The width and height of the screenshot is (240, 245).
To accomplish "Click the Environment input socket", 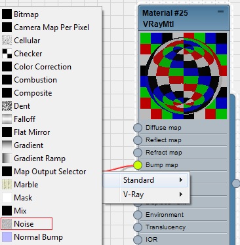I will (138, 215).
